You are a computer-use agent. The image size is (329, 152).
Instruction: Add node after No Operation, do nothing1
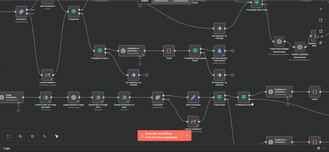(147, 75)
